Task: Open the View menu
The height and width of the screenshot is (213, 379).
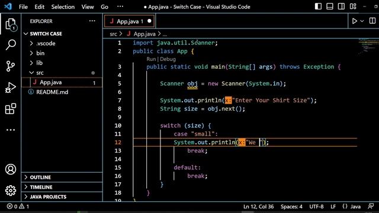Action: 88,7
